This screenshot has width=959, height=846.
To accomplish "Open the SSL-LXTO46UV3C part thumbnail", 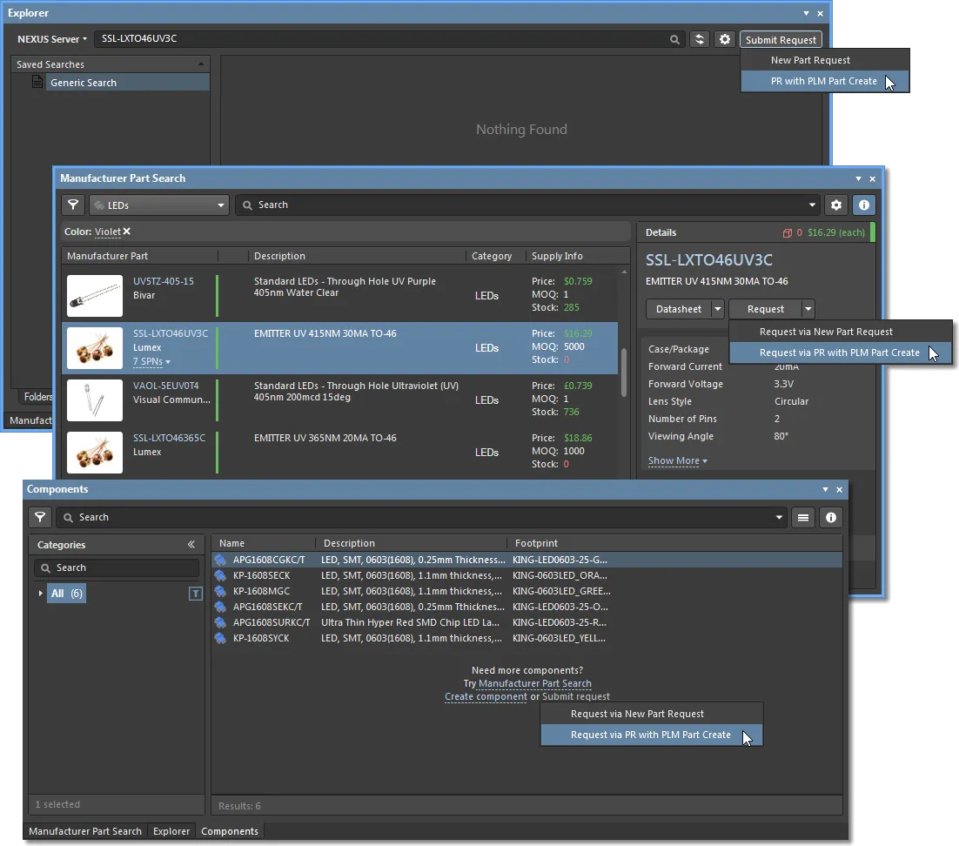I will tap(95, 348).
